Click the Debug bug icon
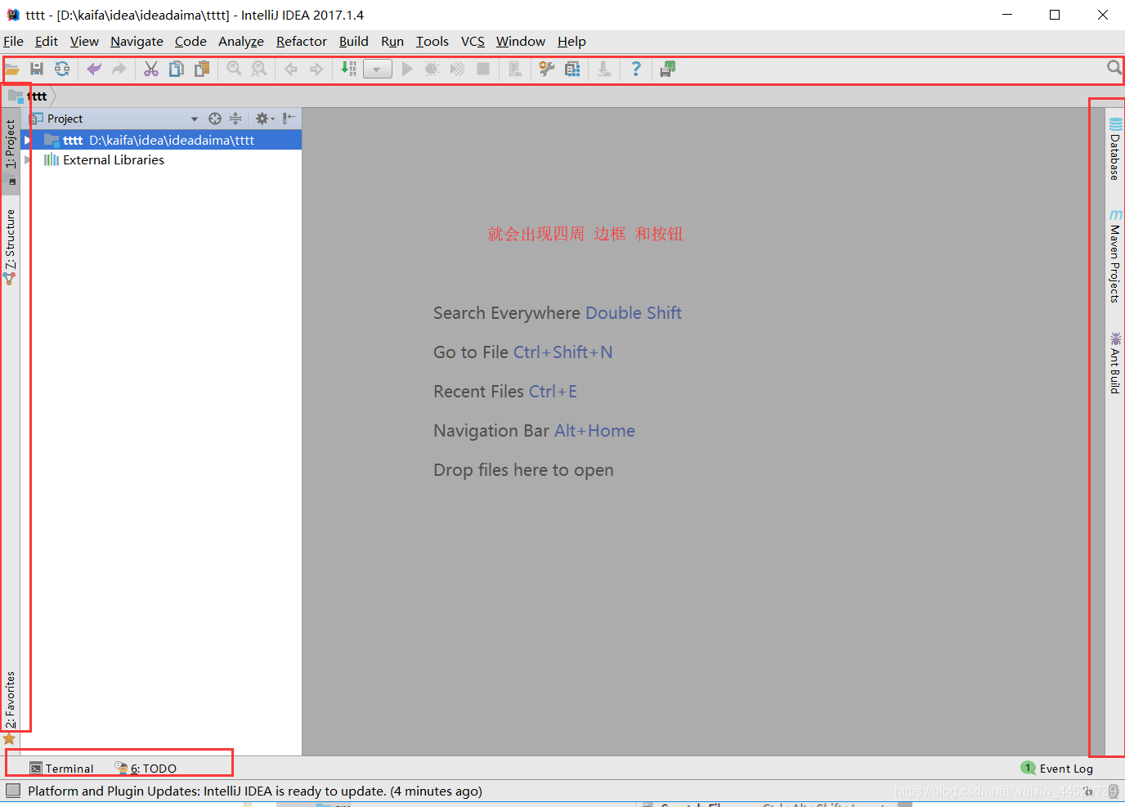The image size is (1125, 807). [x=433, y=69]
